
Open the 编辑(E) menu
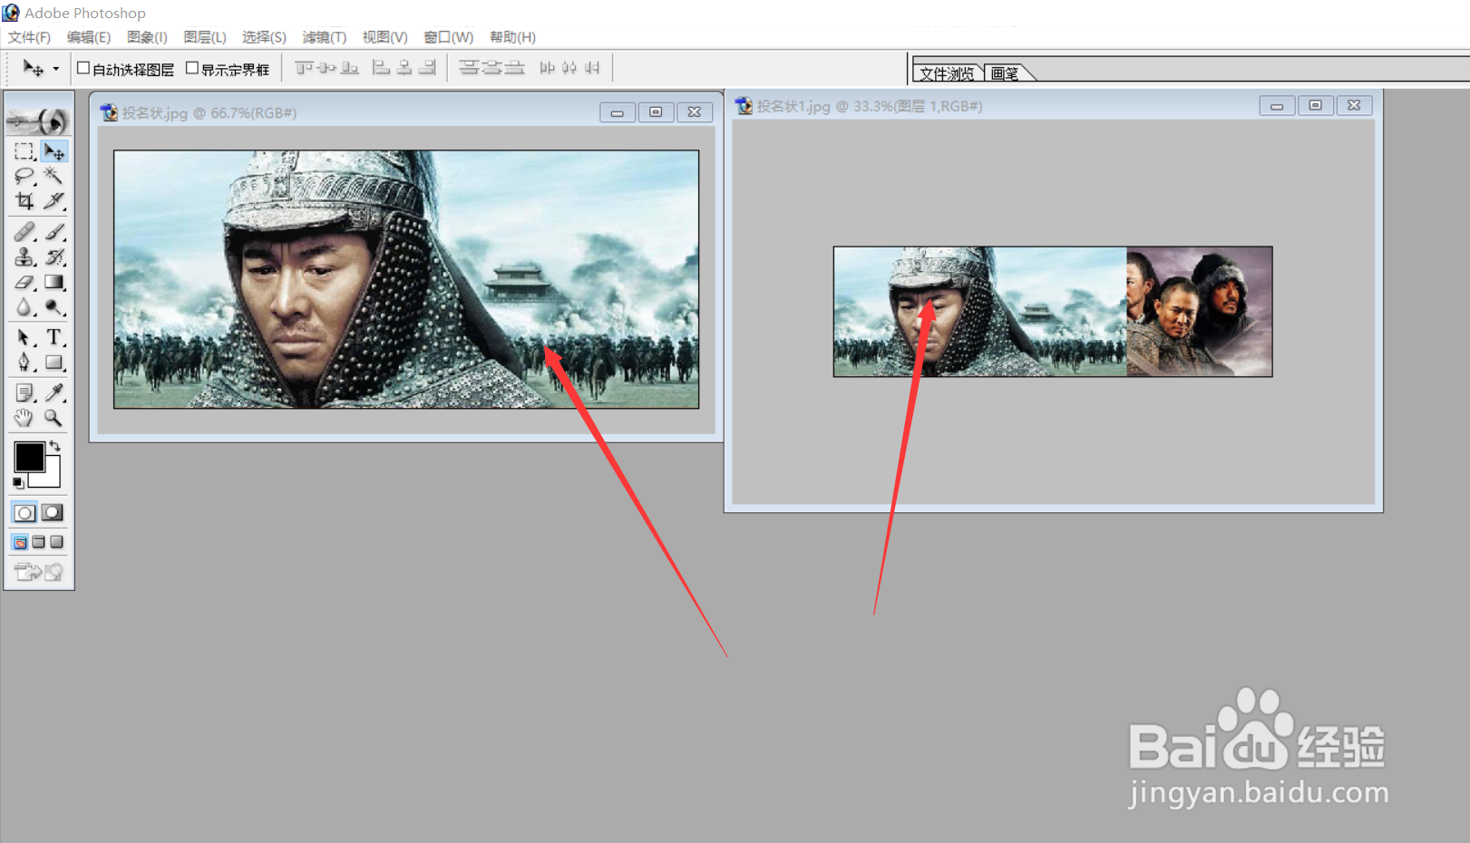[x=89, y=37]
